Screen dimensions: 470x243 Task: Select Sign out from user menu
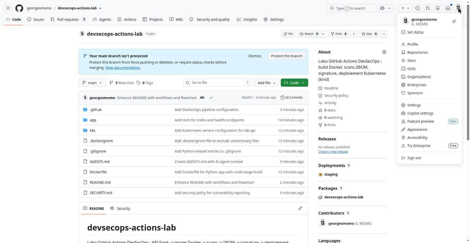pyautogui.click(x=430, y=158)
